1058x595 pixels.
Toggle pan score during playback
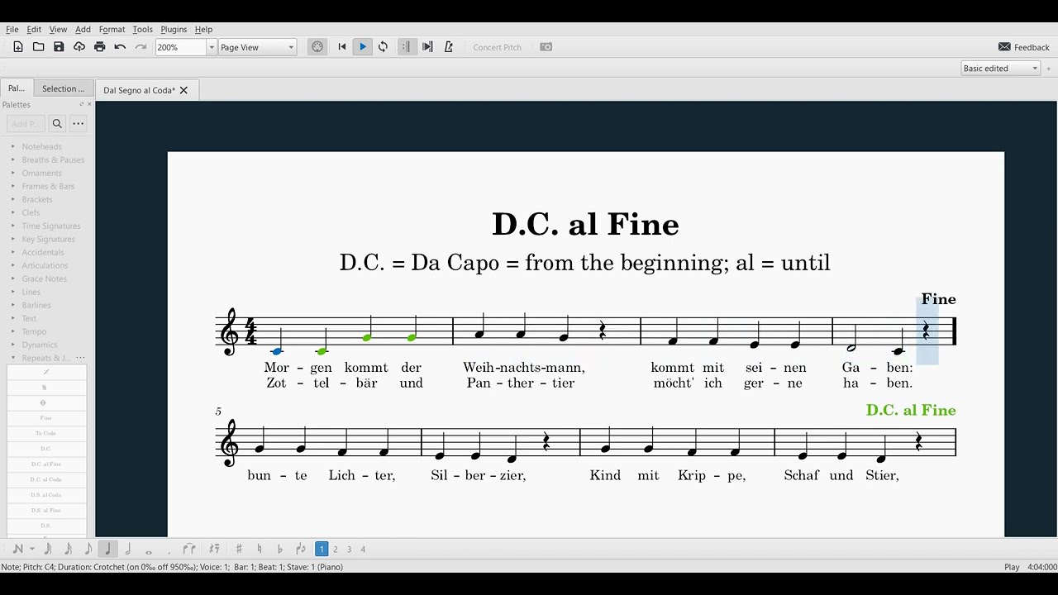pos(427,47)
